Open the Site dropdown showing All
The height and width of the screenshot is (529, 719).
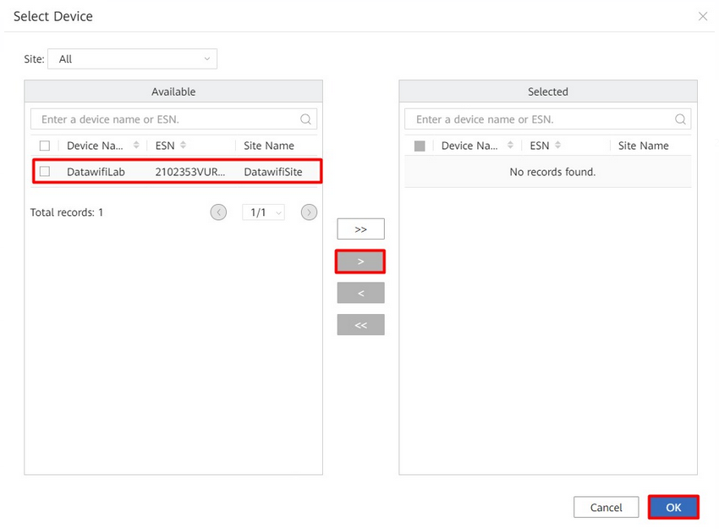132,58
